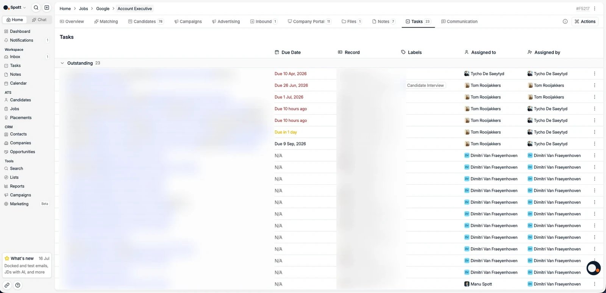The image size is (606, 293).
Task: Click the Account Executive breadcrumb
Action: point(134,9)
